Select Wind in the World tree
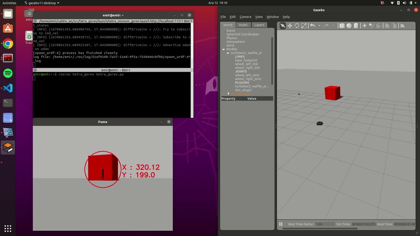 point(230,46)
